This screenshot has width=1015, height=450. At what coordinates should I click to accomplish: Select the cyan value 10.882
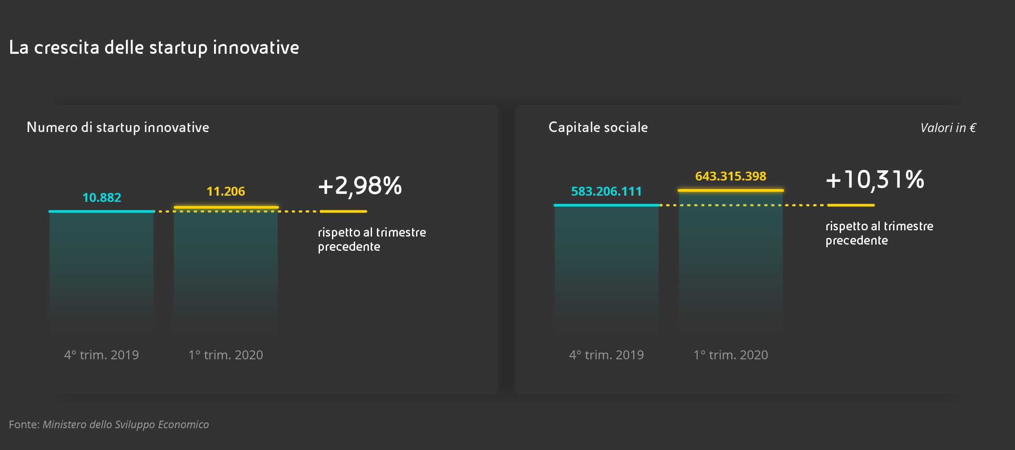click(101, 197)
